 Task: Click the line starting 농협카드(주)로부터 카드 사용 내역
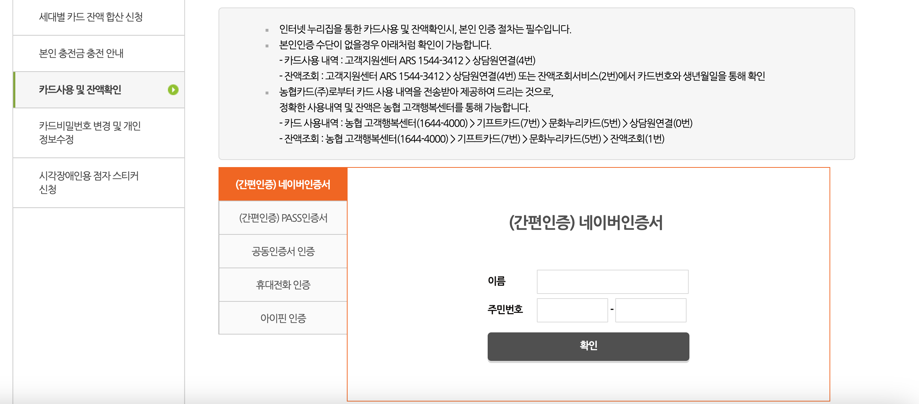click(x=416, y=92)
